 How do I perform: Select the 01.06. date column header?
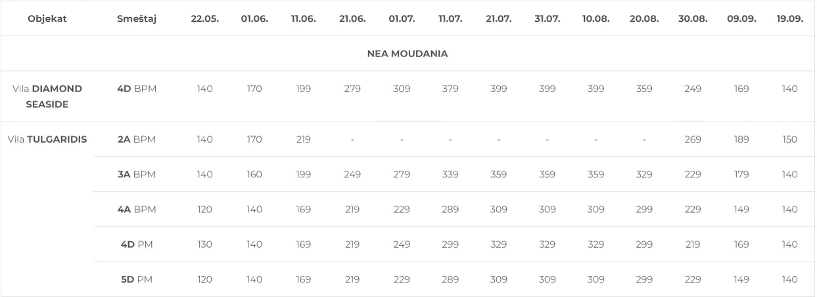click(x=254, y=19)
